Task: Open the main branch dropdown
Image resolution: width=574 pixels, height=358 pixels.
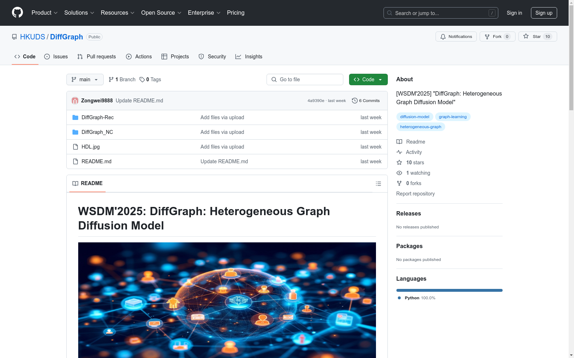Action: 85,79
